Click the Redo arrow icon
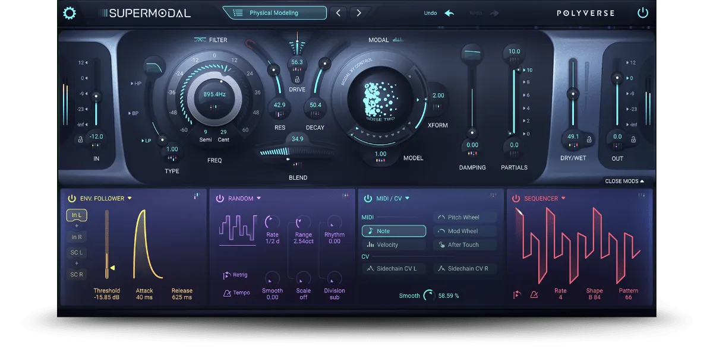713x356 pixels. click(x=494, y=13)
